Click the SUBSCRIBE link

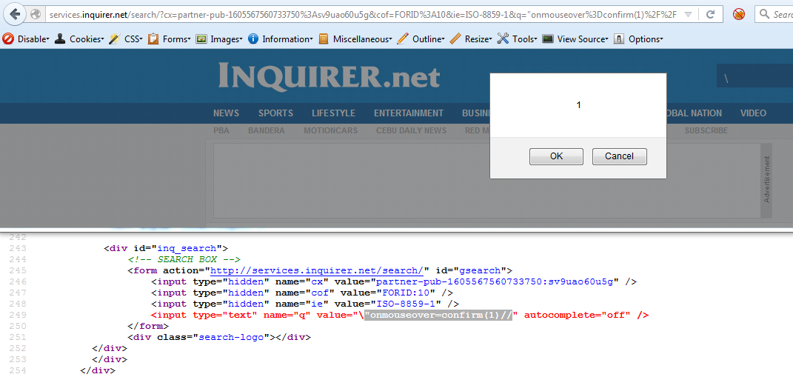click(706, 130)
